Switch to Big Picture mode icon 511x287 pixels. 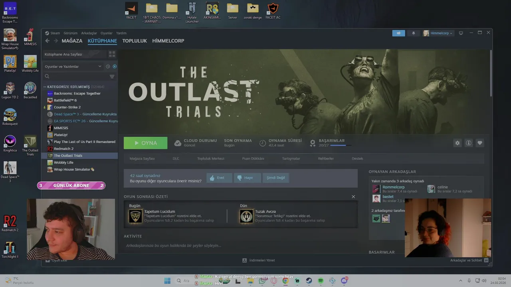point(461,33)
